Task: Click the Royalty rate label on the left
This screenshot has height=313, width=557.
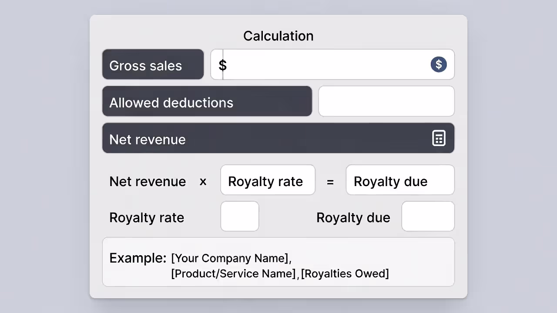Action: [x=147, y=217]
